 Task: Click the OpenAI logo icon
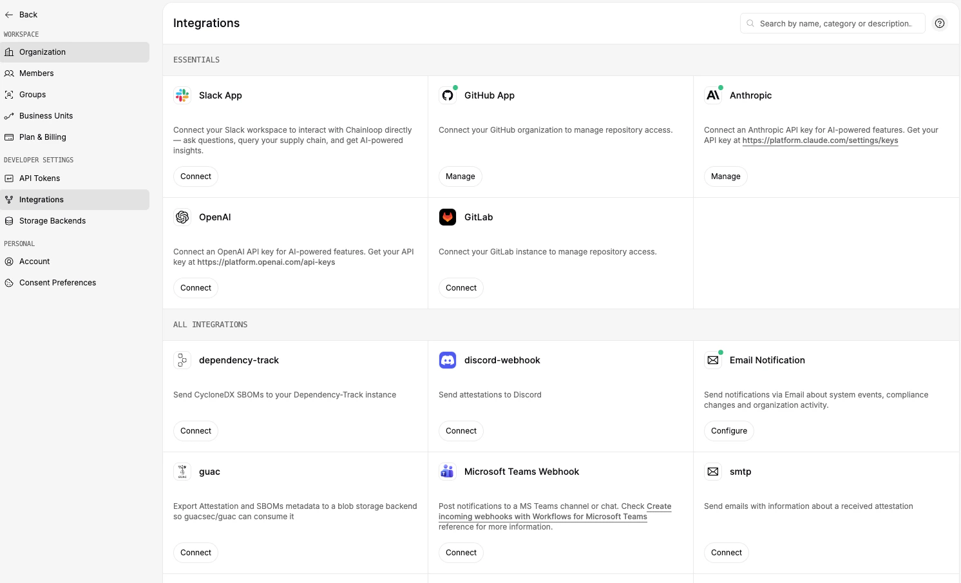182,217
